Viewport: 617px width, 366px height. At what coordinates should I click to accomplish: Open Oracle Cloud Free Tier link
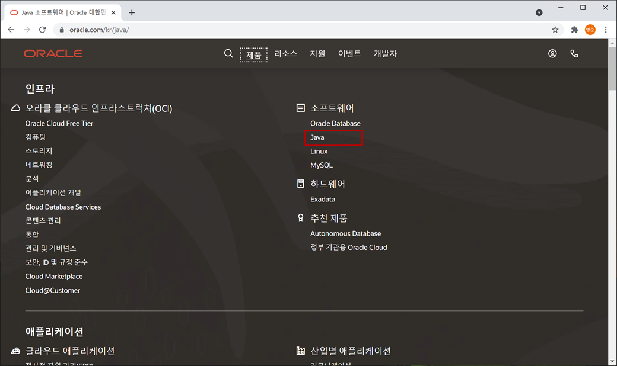(x=59, y=123)
